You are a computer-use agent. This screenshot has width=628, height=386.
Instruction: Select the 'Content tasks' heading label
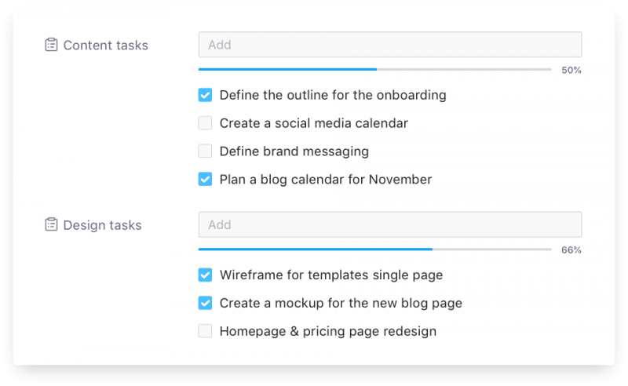tap(105, 46)
